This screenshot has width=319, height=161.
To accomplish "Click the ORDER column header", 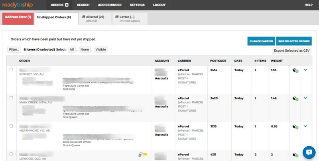I will [x=24, y=61].
